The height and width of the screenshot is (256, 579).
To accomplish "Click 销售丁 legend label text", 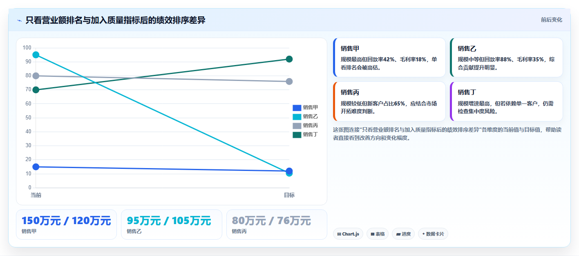I will point(311,135).
